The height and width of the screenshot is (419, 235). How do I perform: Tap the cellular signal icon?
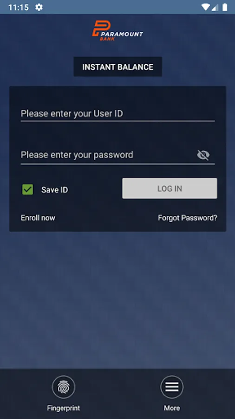(x=215, y=7)
